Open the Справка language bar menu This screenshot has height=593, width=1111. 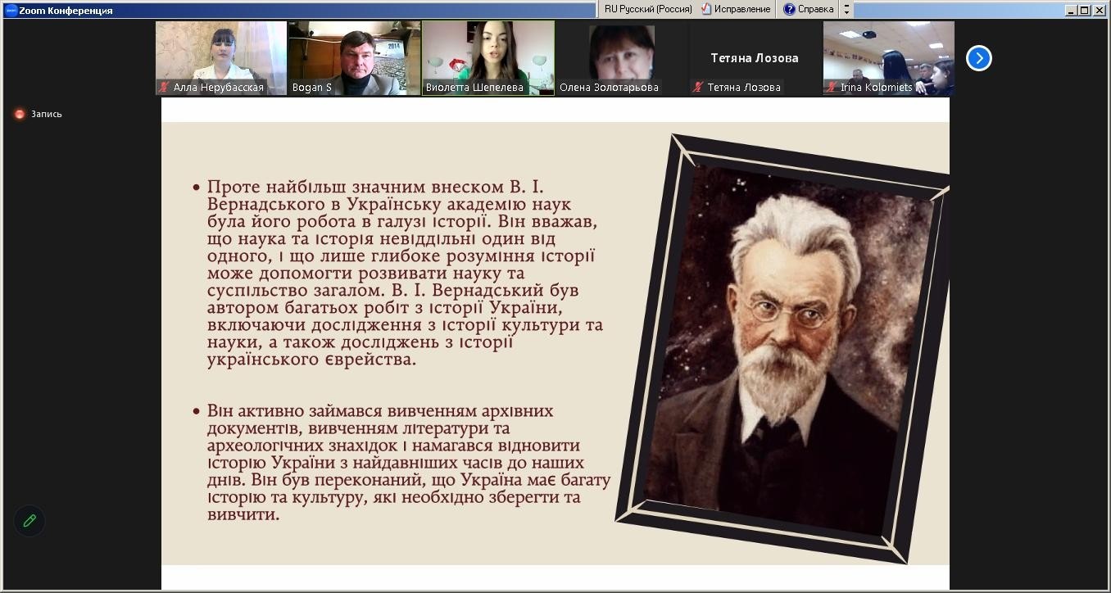click(808, 9)
